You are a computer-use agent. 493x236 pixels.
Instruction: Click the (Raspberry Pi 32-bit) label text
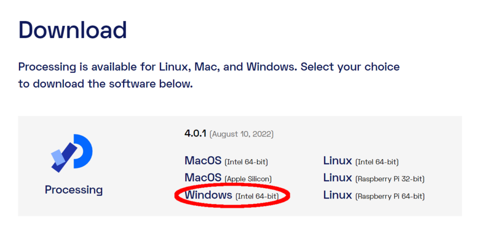(x=390, y=179)
